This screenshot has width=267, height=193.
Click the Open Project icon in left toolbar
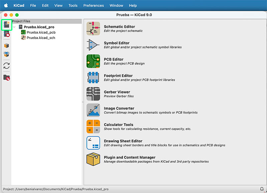coord(6,33)
